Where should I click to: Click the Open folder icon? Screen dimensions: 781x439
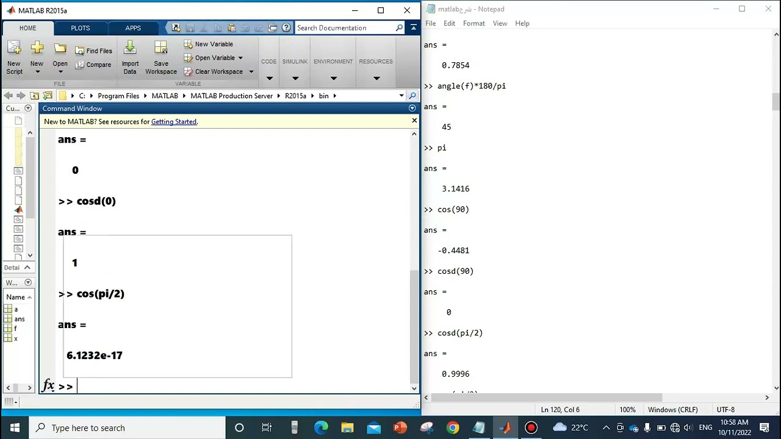tap(60, 48)
